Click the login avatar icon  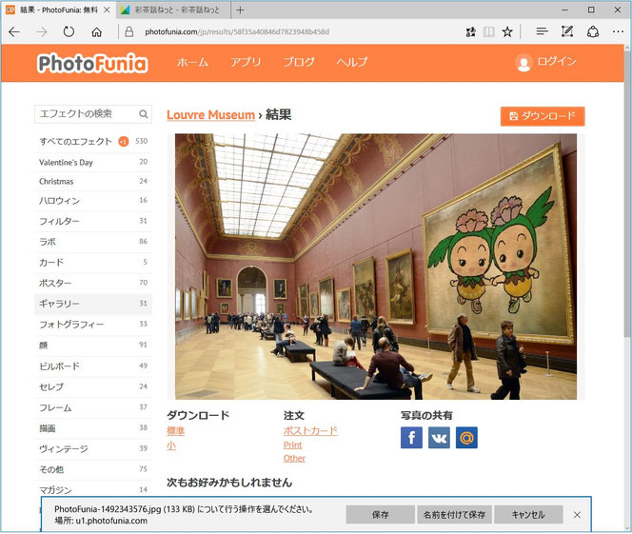[523, 63]
